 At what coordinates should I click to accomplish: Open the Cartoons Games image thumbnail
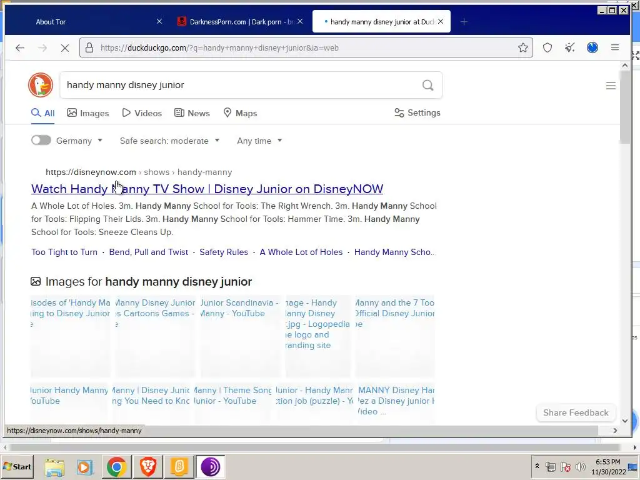click(155, 337)
